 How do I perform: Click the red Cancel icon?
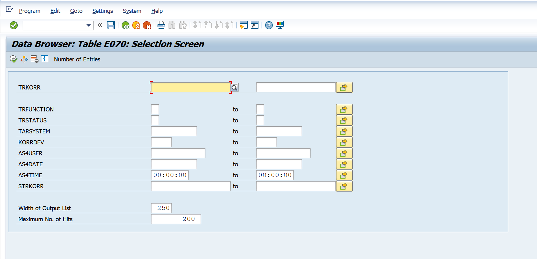pos(147,25)
